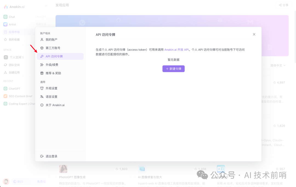This screenshot has height=187, width=296.
Task: Open the 简体中文 language dropdown
Action: pyautogui.click(x=278, y=65)
